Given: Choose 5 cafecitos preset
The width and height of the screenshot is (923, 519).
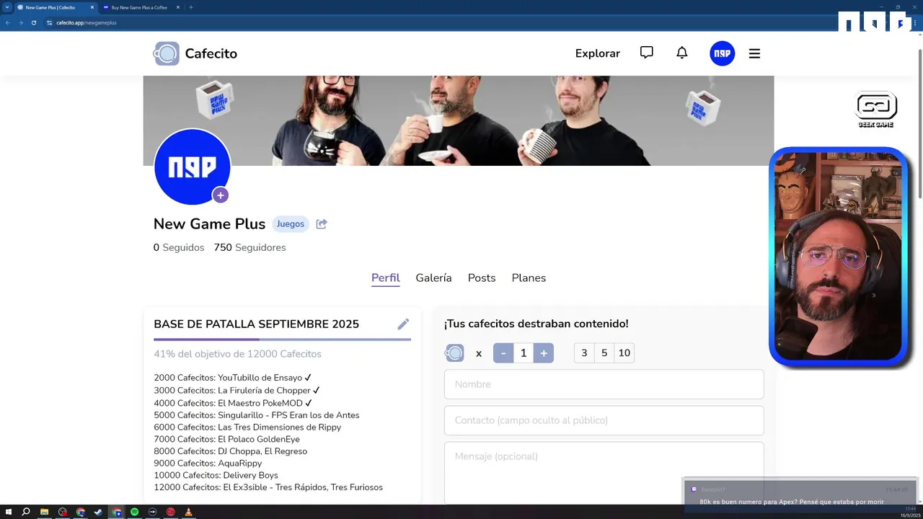Looking at the screenshot, I should [604, 353].
